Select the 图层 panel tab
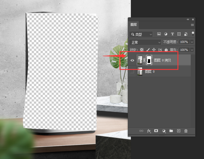 (134, 25)
